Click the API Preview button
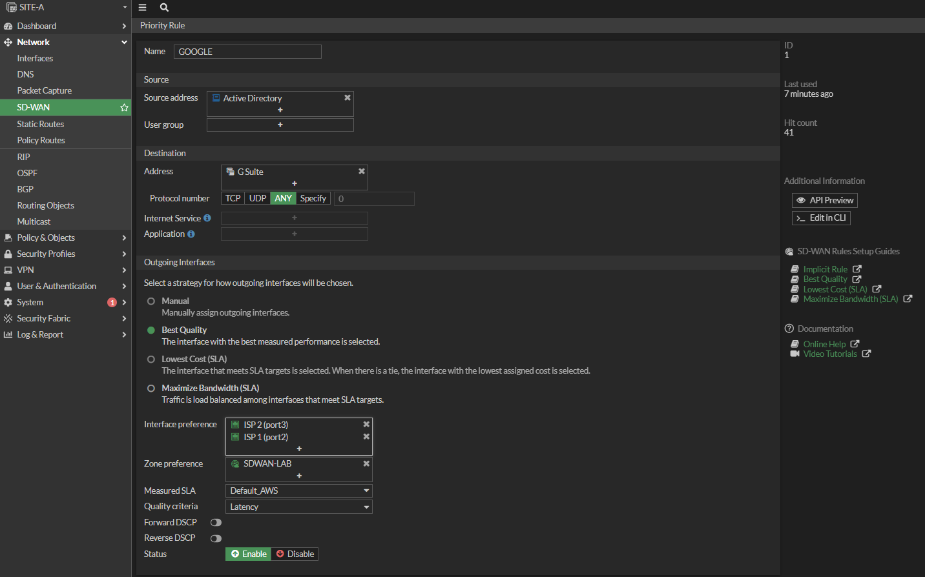The width and height of the screenshot is (925, 577). 825,201
